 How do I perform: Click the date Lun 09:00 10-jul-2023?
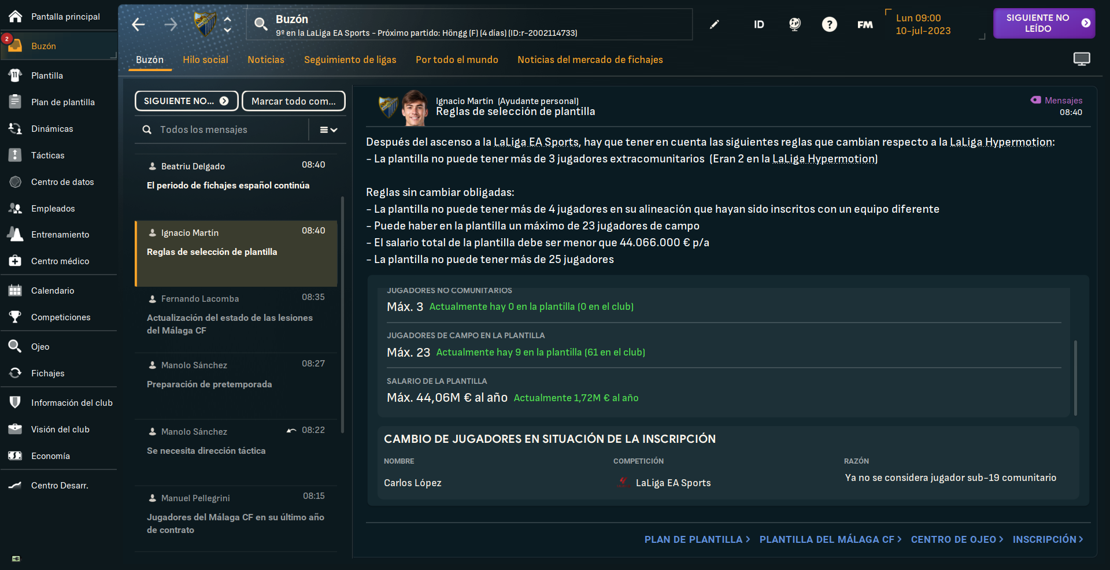point(923,24)
